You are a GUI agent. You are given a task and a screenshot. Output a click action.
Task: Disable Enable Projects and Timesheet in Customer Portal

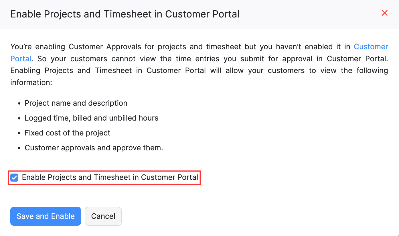tap(14, 177)
